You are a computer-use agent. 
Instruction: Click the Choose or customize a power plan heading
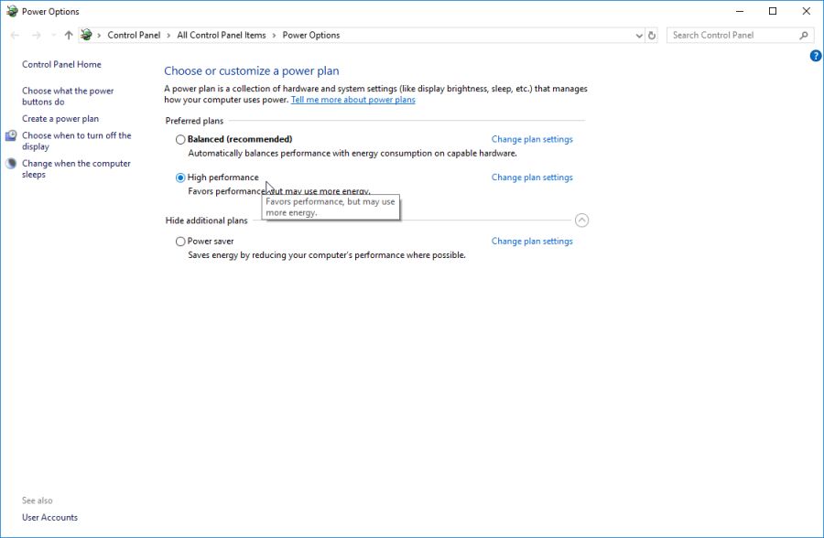252,71
